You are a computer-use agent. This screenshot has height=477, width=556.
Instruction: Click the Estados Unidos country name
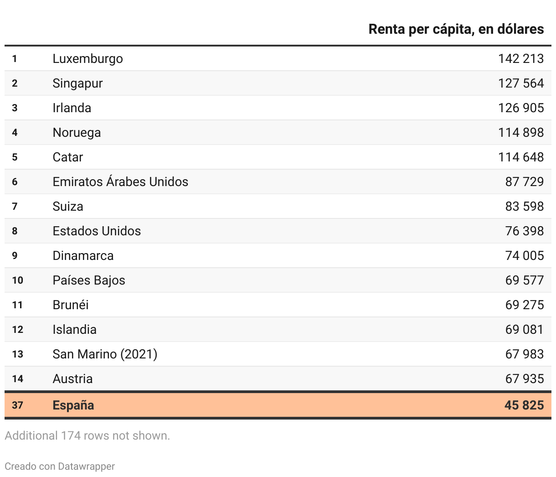click(x=97, y=231)
